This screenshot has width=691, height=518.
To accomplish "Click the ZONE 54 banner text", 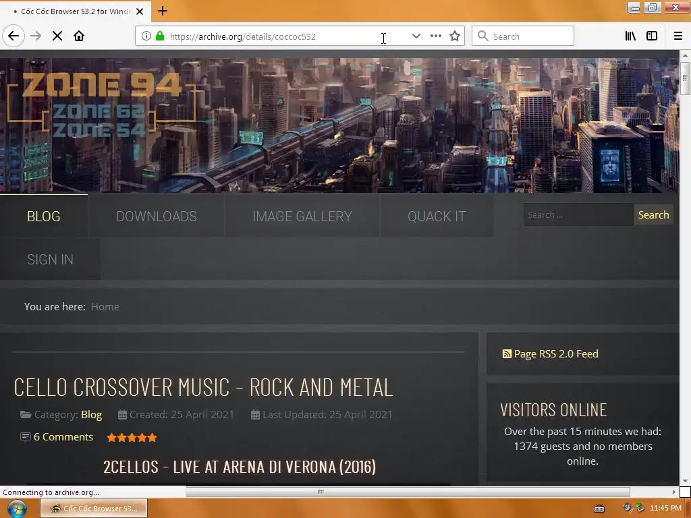I will pyautogui.click(x=99, y=129).
